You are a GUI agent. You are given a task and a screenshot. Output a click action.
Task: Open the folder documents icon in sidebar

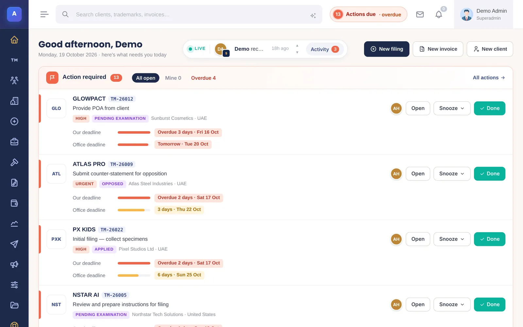[x=14, y=305]
